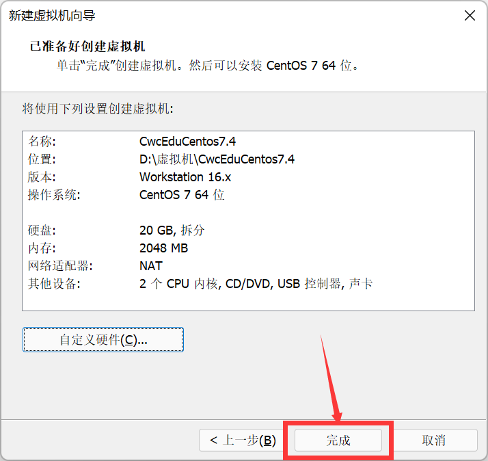Select the disk value 20 GB, 拆分
Viewport: 488px width, 461px height.
pyautogui.click(x=172, y=230)
